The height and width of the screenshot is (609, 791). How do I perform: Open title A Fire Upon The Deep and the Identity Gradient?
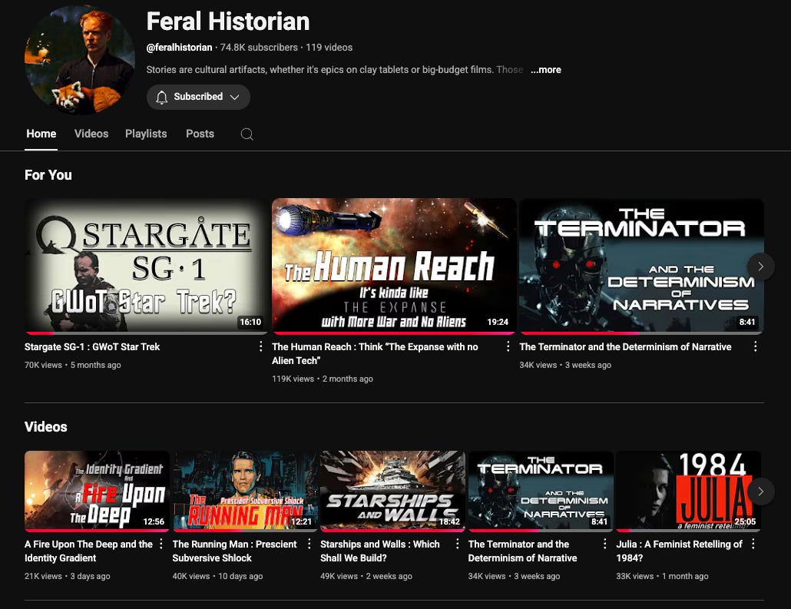(x=89, y=551)
